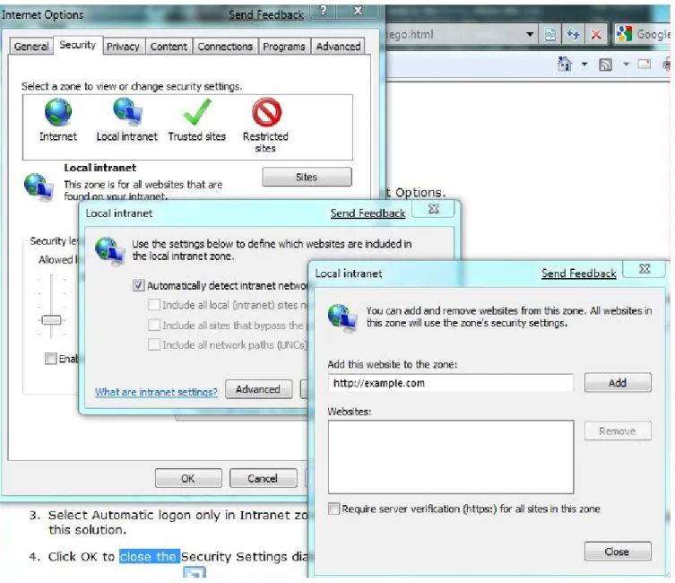Click the Add this website input field

pyautogui.click(x=451, y=383)
